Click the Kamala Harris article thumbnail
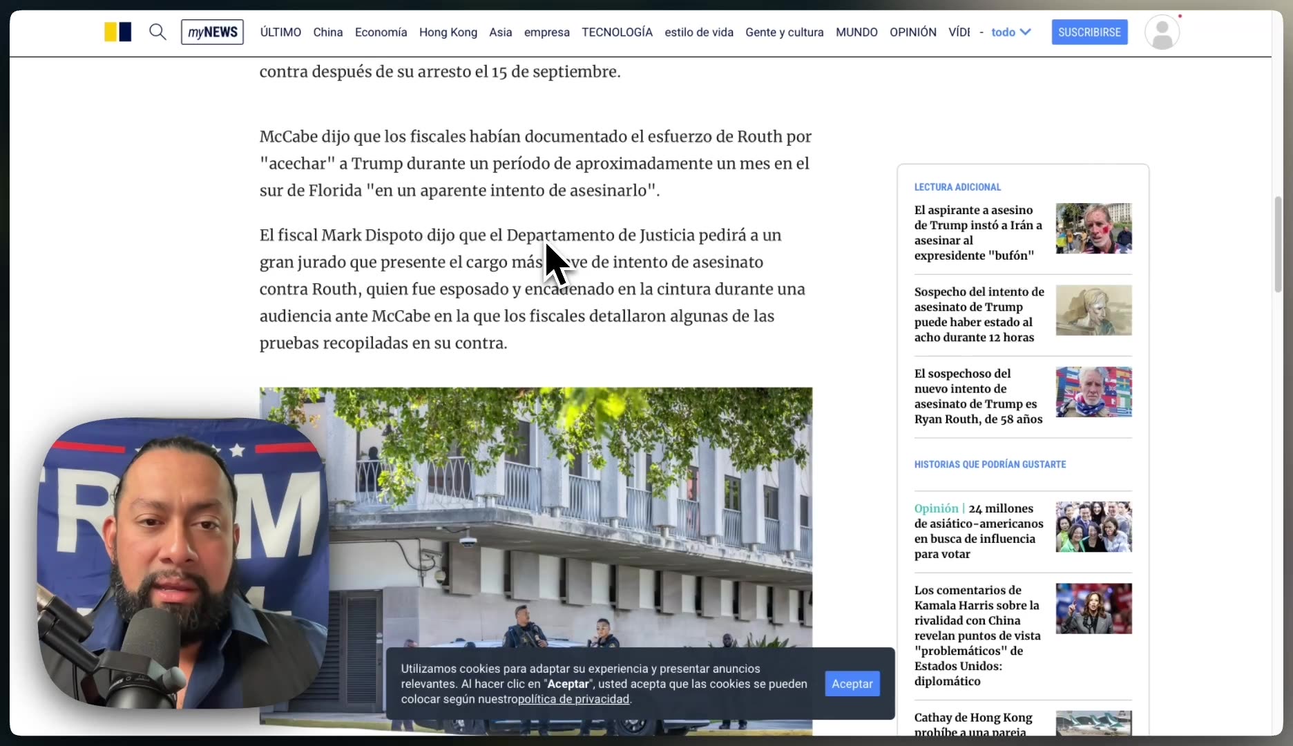Screen dimensions: 1293x746 click(x=1093, y=609)
